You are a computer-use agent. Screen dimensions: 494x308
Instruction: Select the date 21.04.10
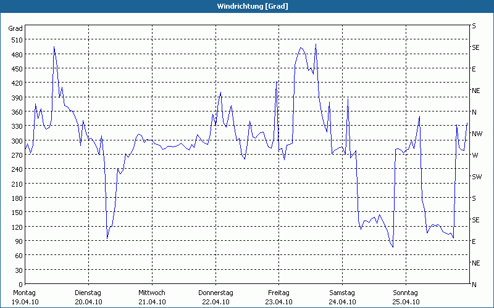tap(152, 302)
